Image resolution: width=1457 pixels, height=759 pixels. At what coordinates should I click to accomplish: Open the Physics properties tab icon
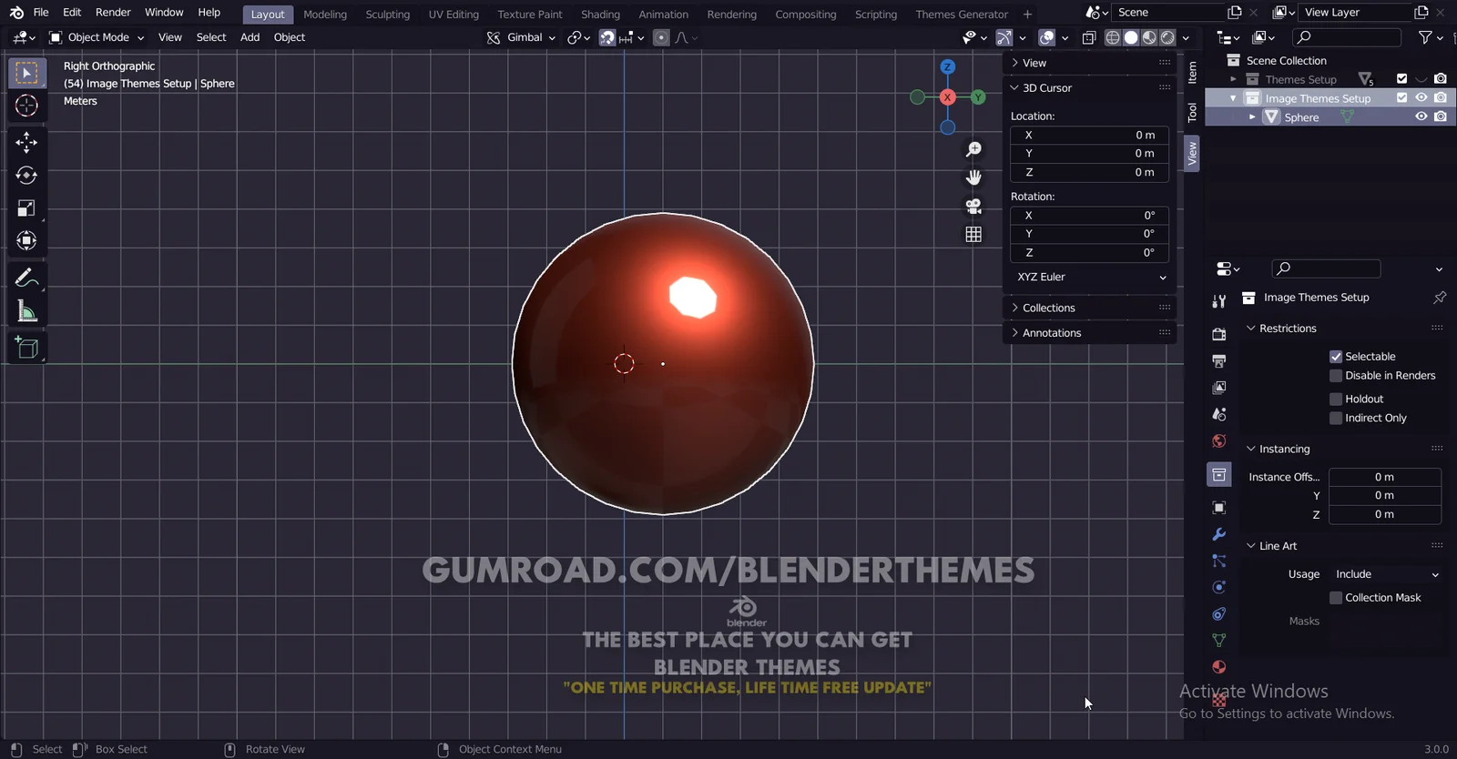(1219, 587)
